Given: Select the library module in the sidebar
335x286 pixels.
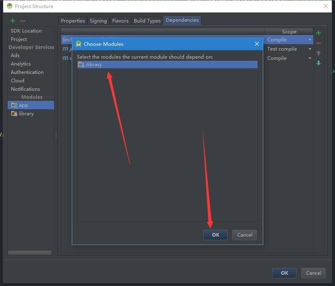Looking at the screenshot, I should [x=31, y=114].
